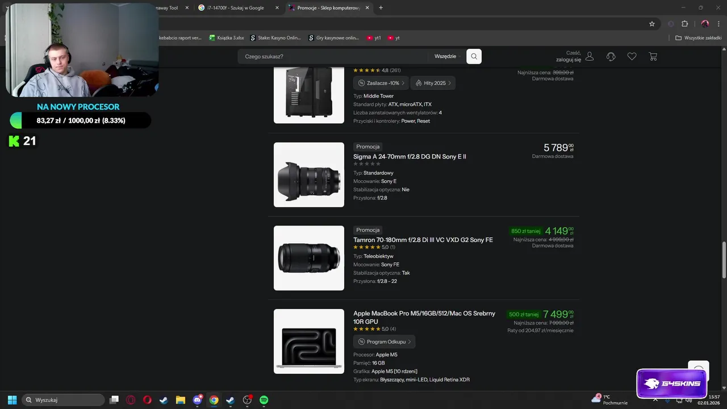Expand the Program Odkupu chip
The image size is (727, 409).
click(385, 342)
